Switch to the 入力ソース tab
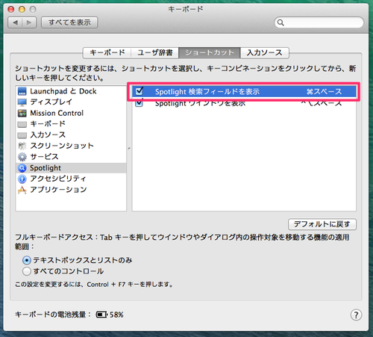This screenshot has height=337, width=373. [265, 53]
